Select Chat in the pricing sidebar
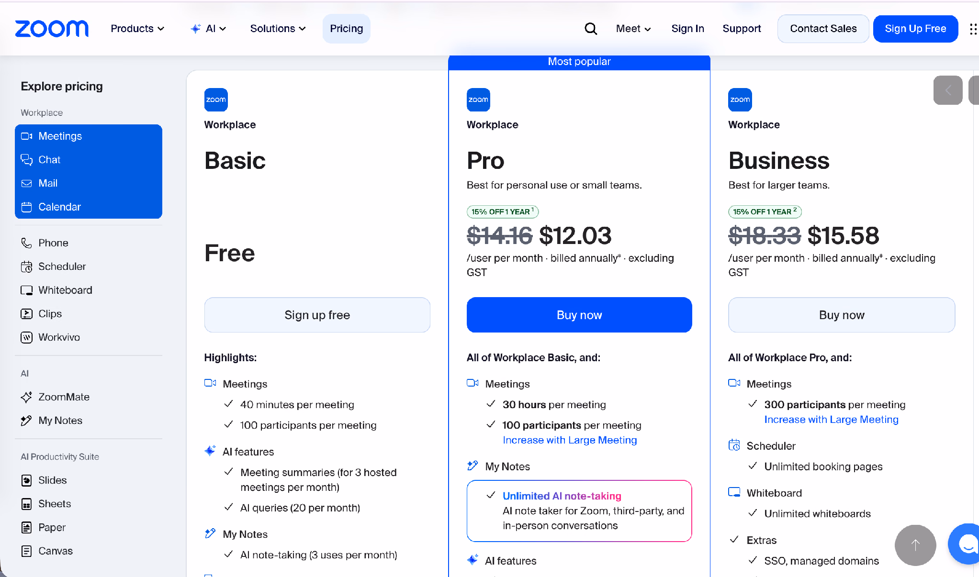The height and width of the screenshot is (577, 979). coord(89,160)
